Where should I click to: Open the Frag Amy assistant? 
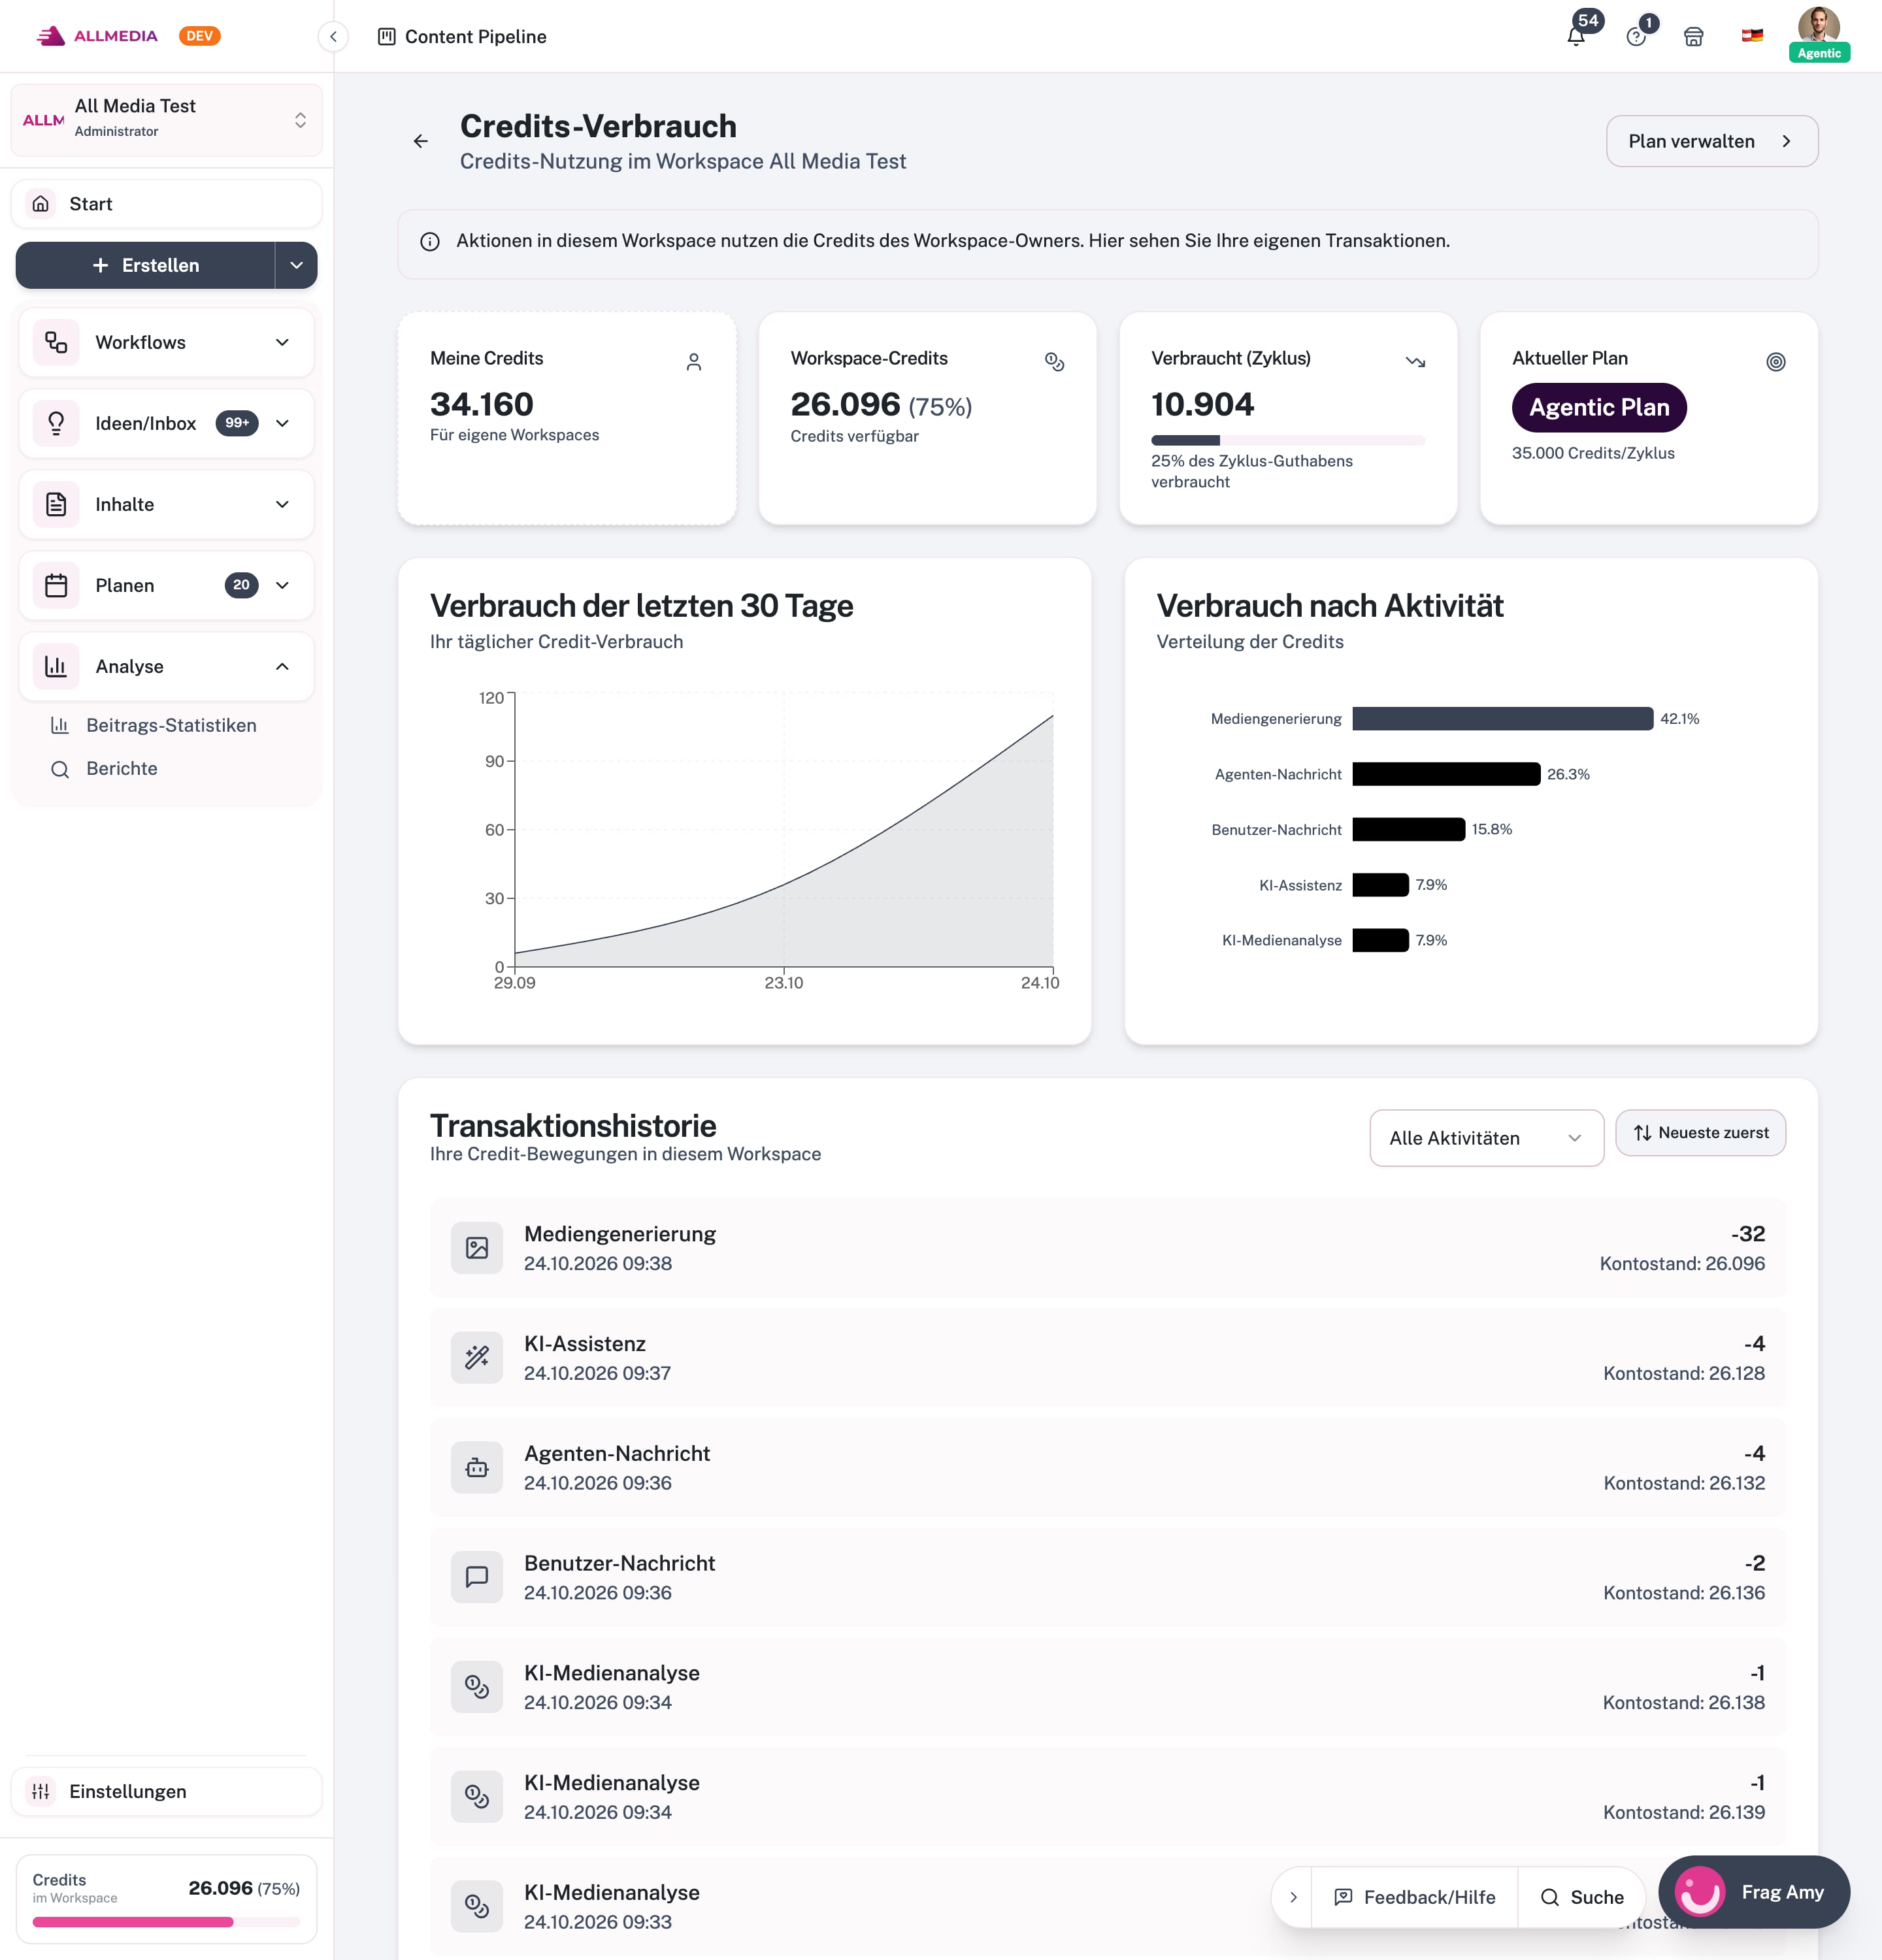tap(1754, 1892)
